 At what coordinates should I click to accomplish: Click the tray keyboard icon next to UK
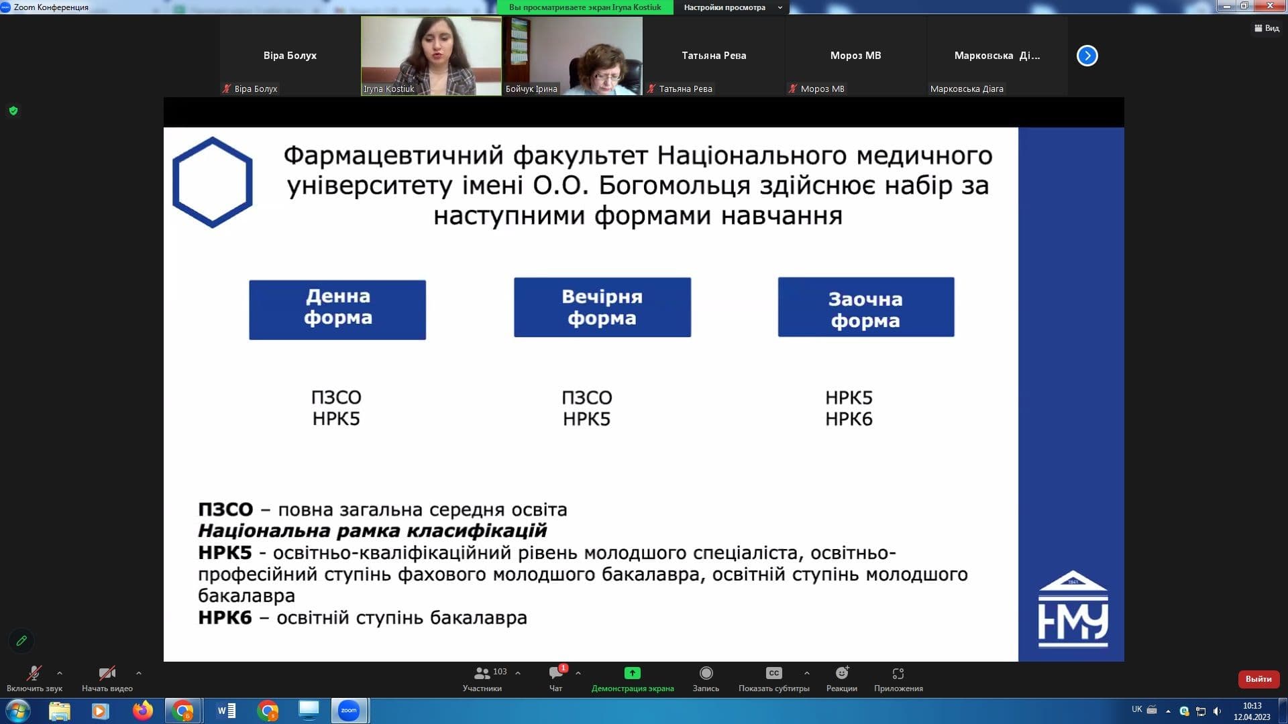click(x=1152, y=709)
